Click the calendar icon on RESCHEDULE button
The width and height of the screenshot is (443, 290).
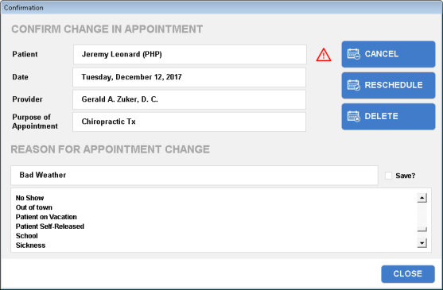coord(353,85)
